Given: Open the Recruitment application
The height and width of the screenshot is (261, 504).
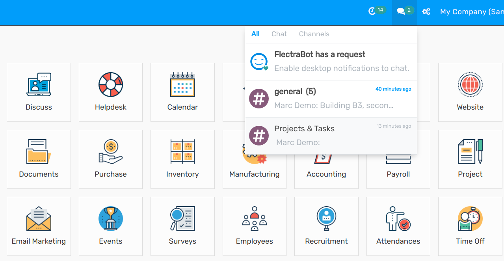Looking at the screenshot, I should click(326, 226).
